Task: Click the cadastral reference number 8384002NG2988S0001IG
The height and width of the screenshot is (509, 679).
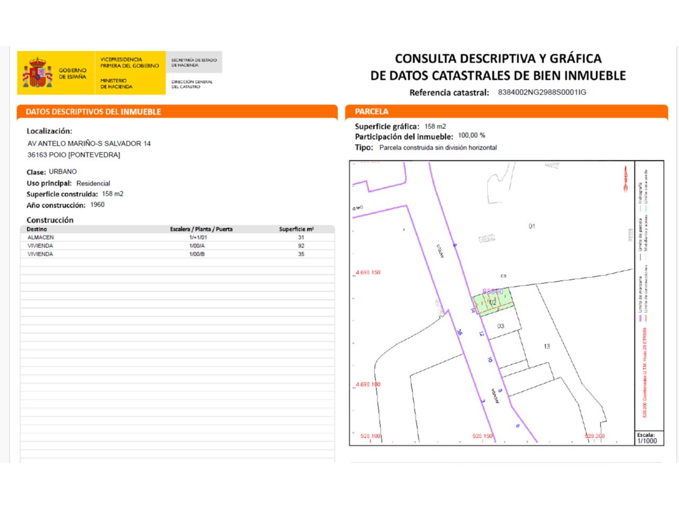Action: [542, 92]
